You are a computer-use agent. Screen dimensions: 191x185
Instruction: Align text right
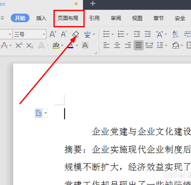click(128, 45)
